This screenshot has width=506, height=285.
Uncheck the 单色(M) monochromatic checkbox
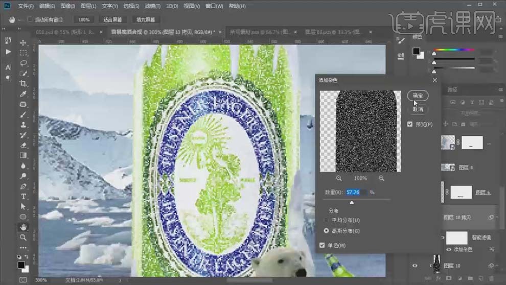tap(322, 246)
